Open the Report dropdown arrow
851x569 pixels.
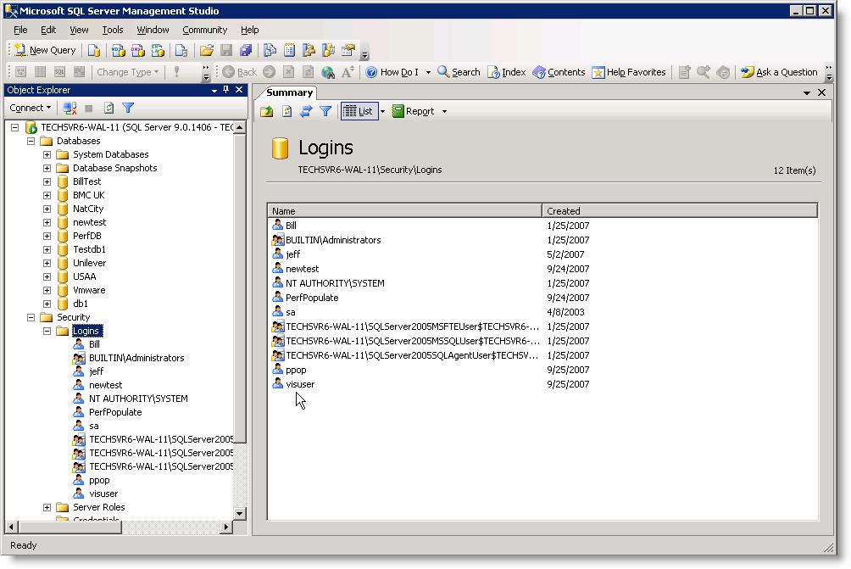[444, 111]
